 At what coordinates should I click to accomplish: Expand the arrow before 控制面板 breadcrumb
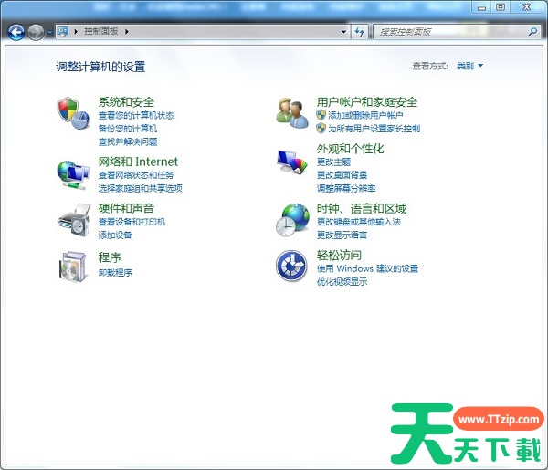(76, 32)
